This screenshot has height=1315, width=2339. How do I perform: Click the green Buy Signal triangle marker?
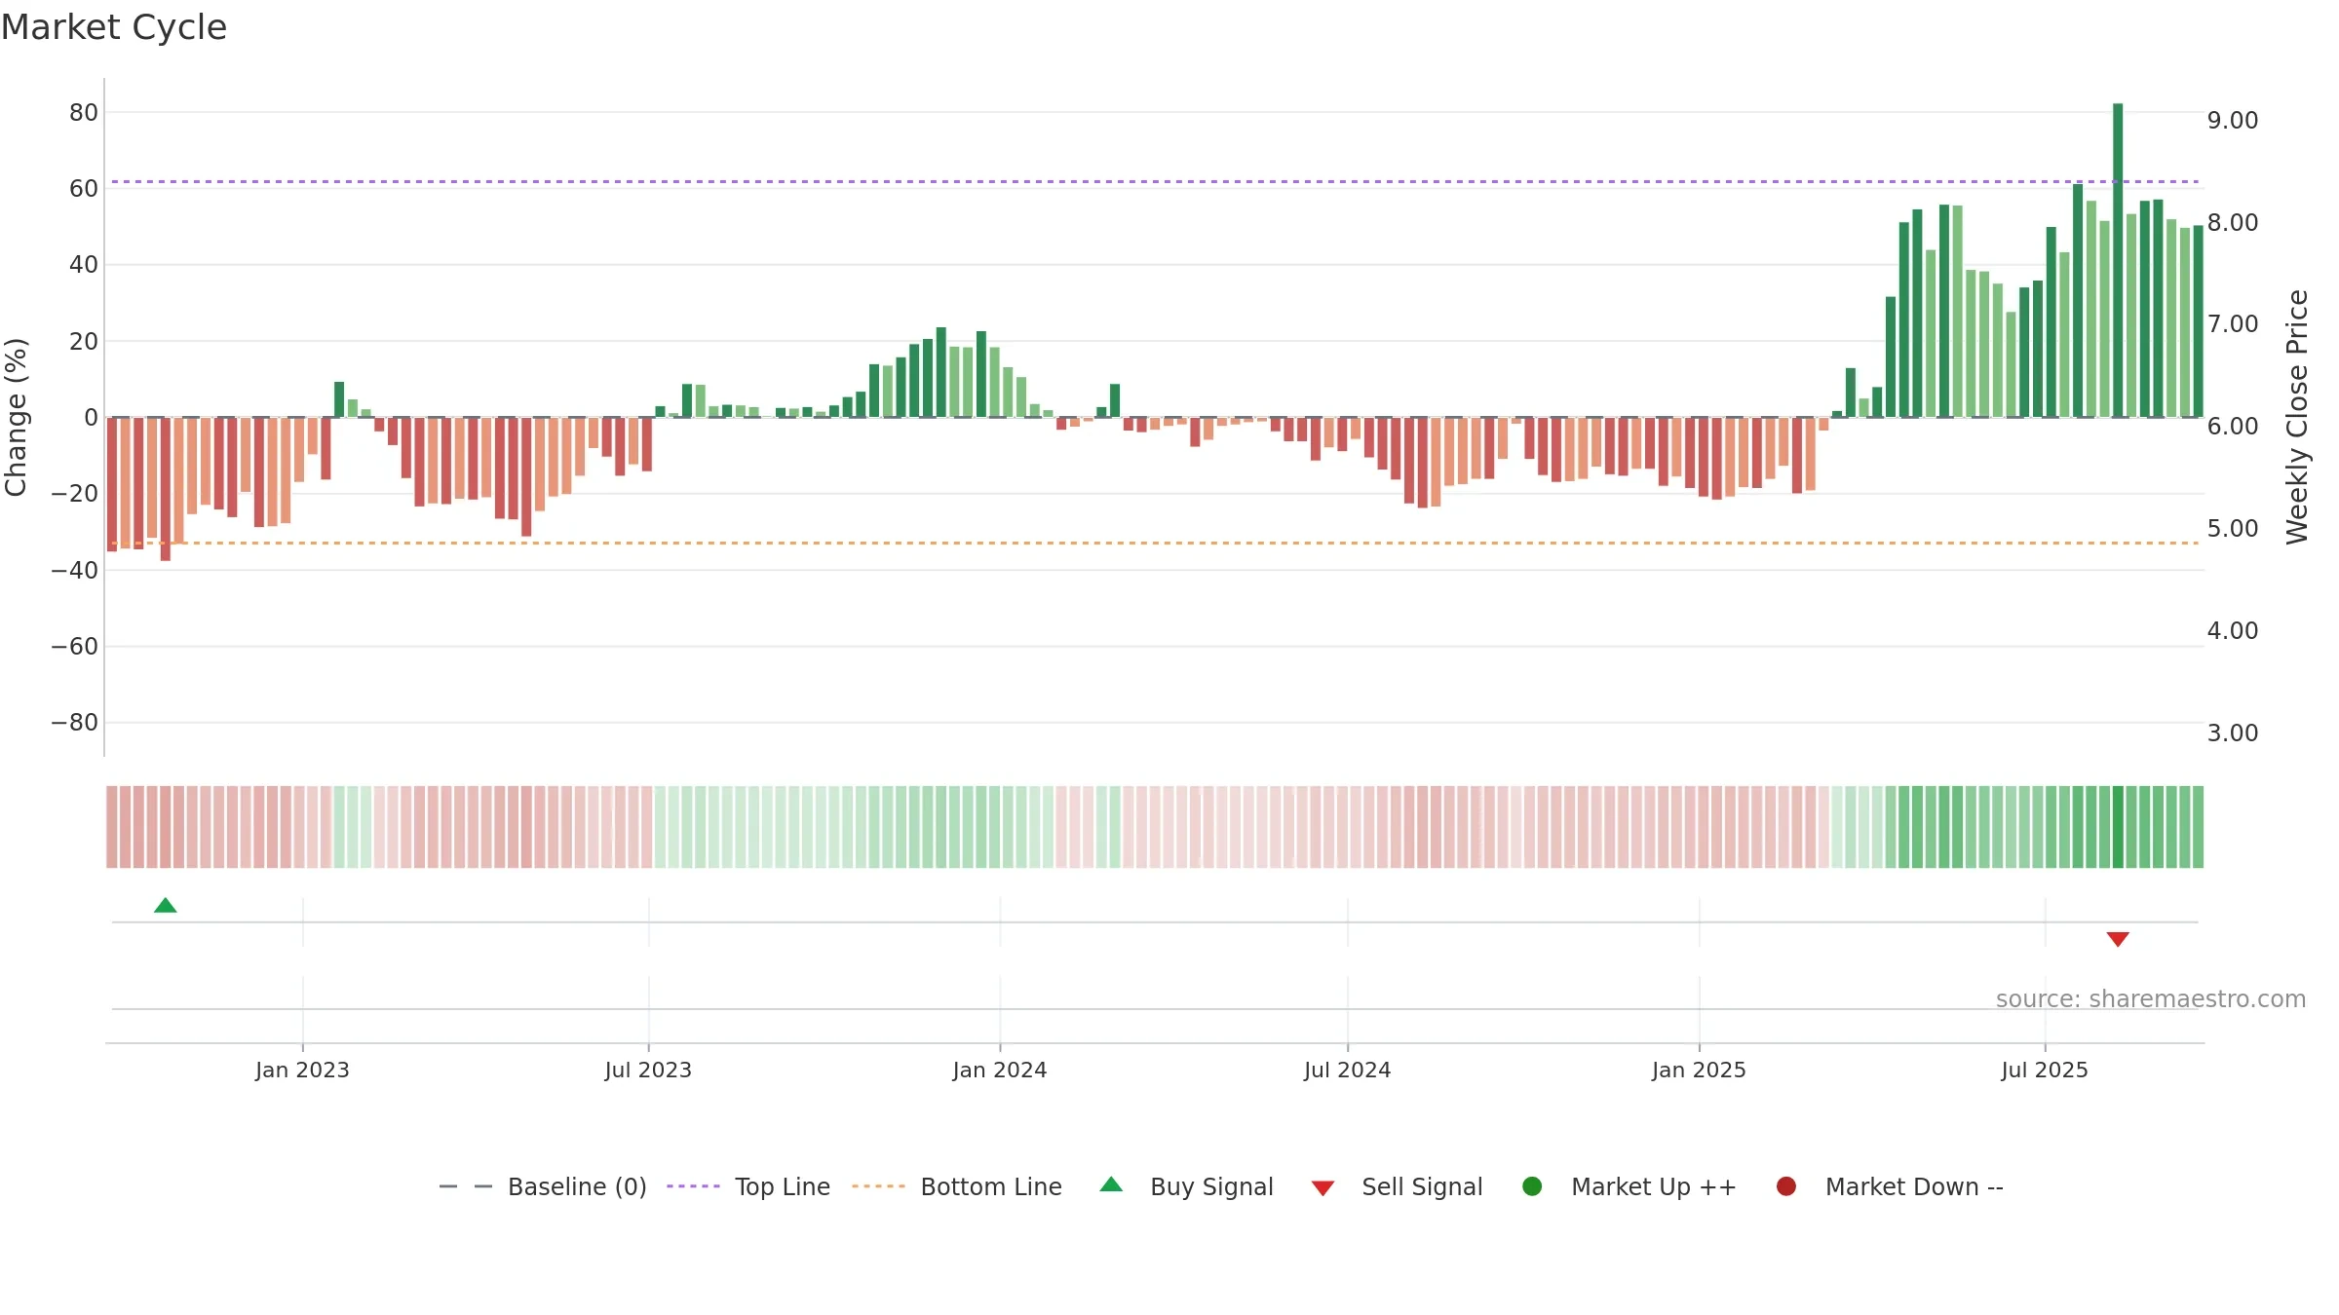tap(166, 906)
